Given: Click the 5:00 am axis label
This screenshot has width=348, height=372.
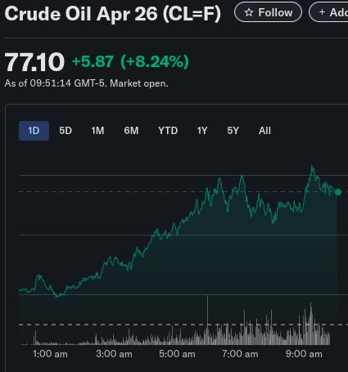Looking at the screenshot, I should [x=177, y=354].
